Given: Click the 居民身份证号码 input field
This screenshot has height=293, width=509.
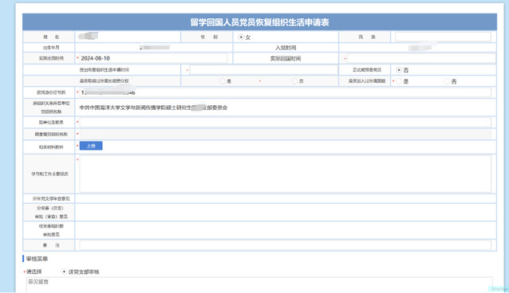Looking at the screenshot, I should coord(285,92).
